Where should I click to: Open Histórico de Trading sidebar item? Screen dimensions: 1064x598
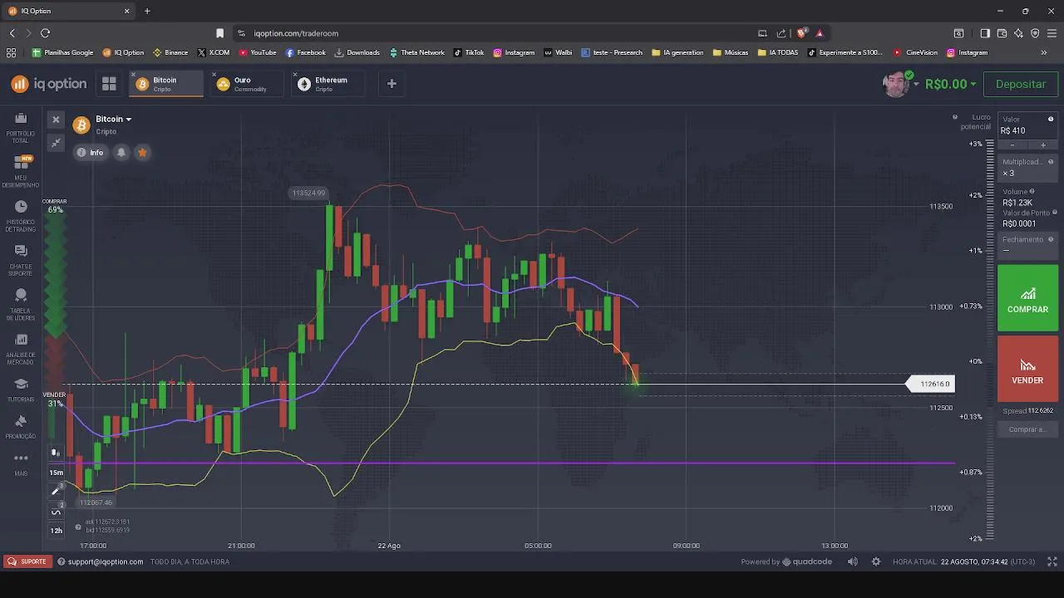pos(21,215)
